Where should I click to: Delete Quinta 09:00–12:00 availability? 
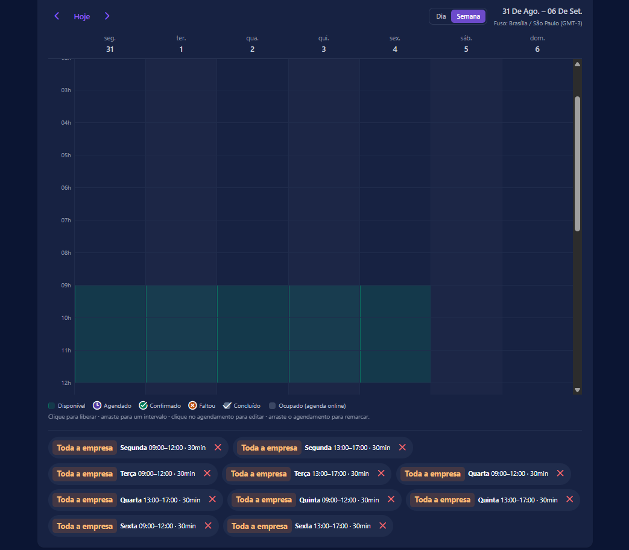(391, 499)
